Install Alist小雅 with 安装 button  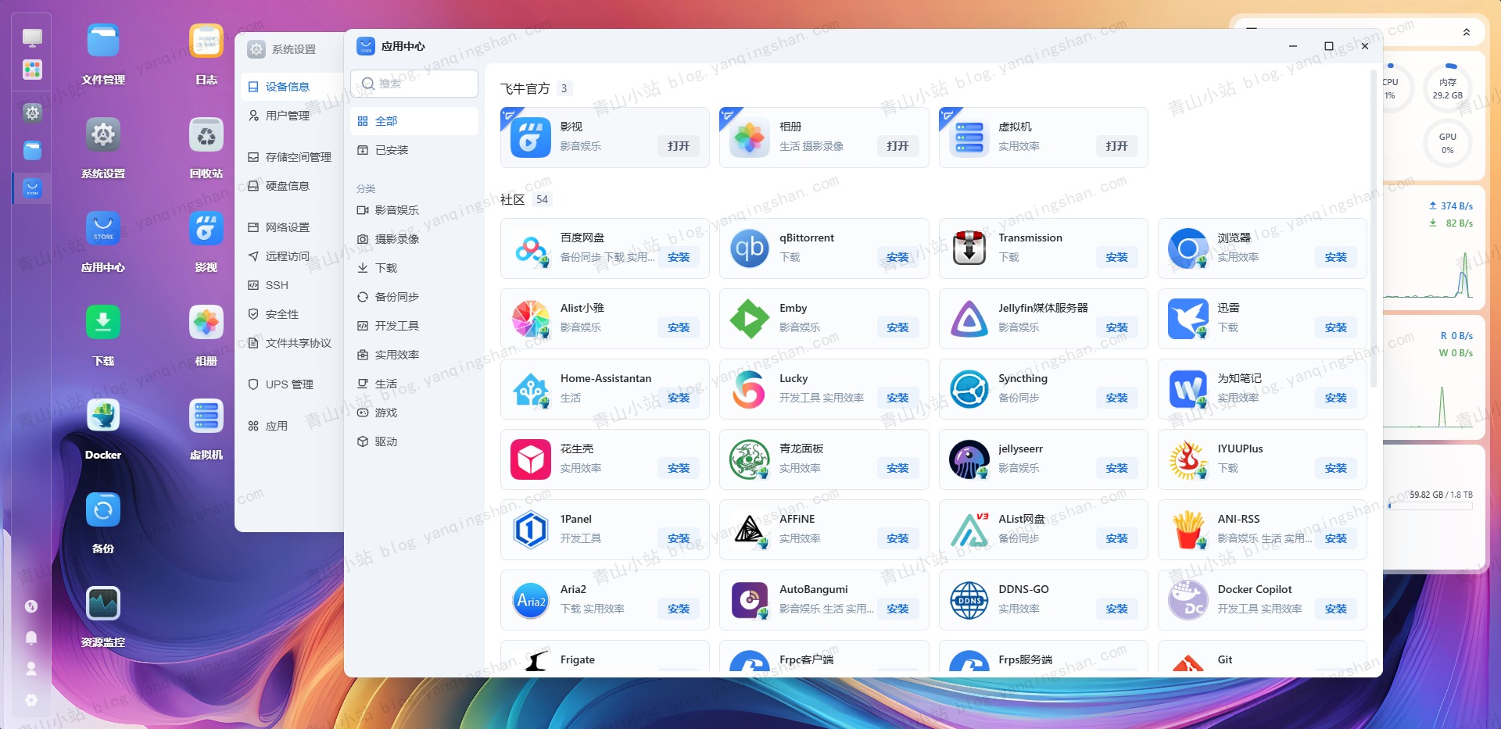click(x=679, y=327)
